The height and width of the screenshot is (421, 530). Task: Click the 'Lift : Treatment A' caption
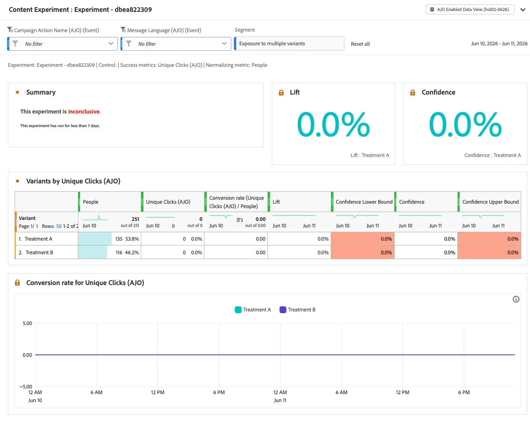370,155
